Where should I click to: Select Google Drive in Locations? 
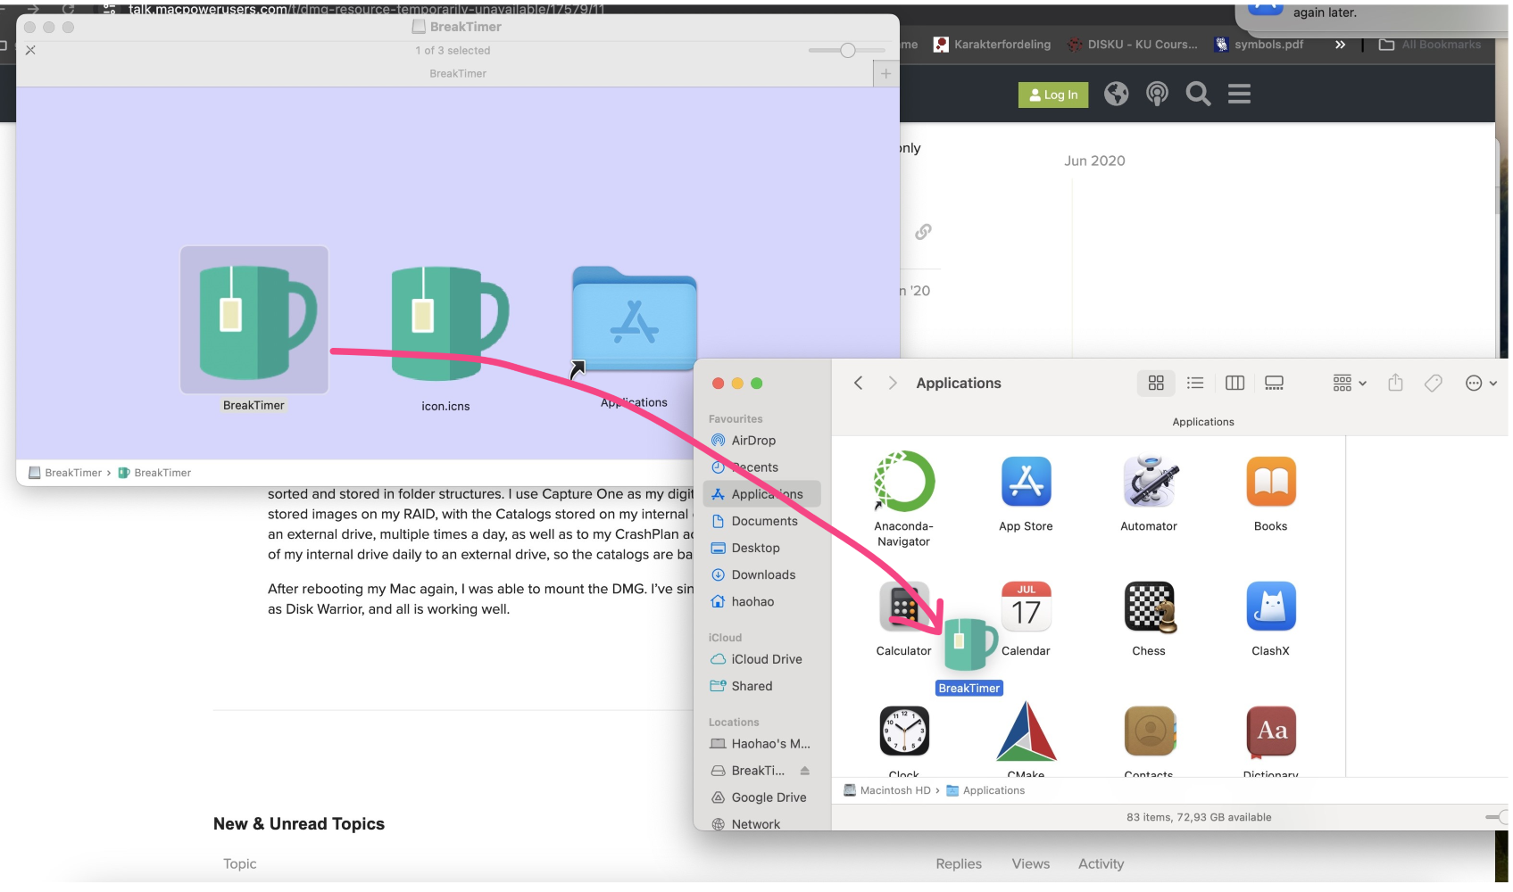coord(761,797)
